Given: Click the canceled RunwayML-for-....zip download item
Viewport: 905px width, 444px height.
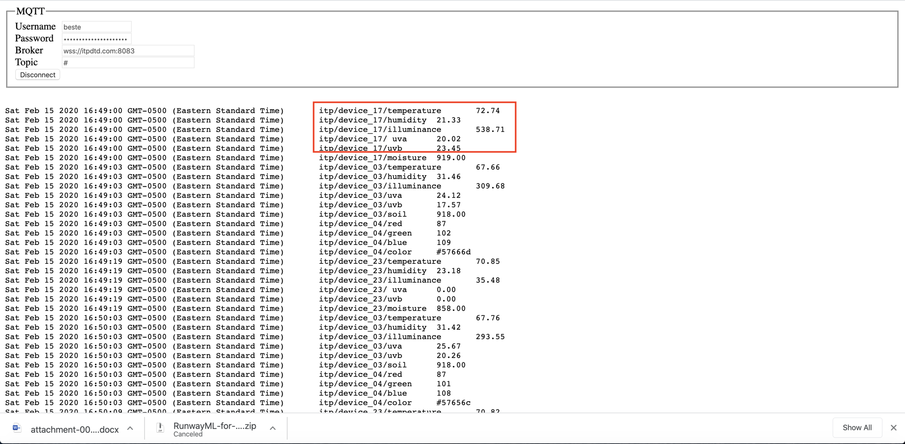Looking at the screenshot, I should [x=215, y=426].
